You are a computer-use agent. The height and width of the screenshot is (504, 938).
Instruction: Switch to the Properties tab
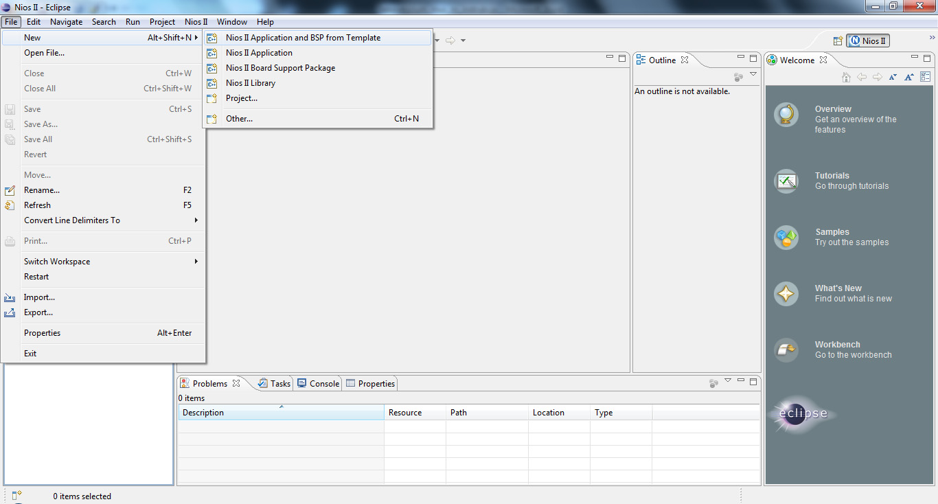pos(370,383)
